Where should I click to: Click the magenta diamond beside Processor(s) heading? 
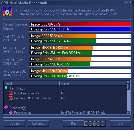point(7,107)
